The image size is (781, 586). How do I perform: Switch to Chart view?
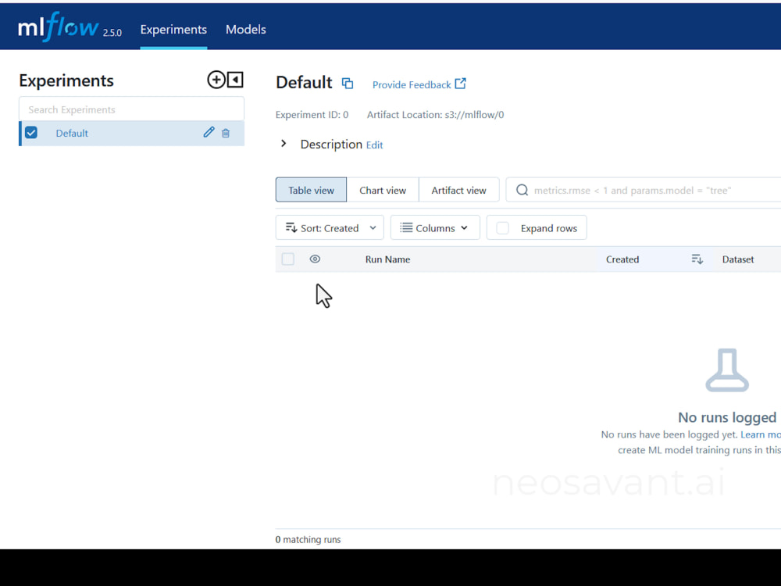(x=383, y=190)
